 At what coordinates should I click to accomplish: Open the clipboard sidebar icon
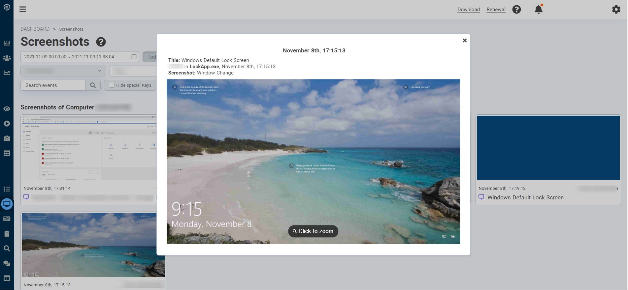click(7, 234)
